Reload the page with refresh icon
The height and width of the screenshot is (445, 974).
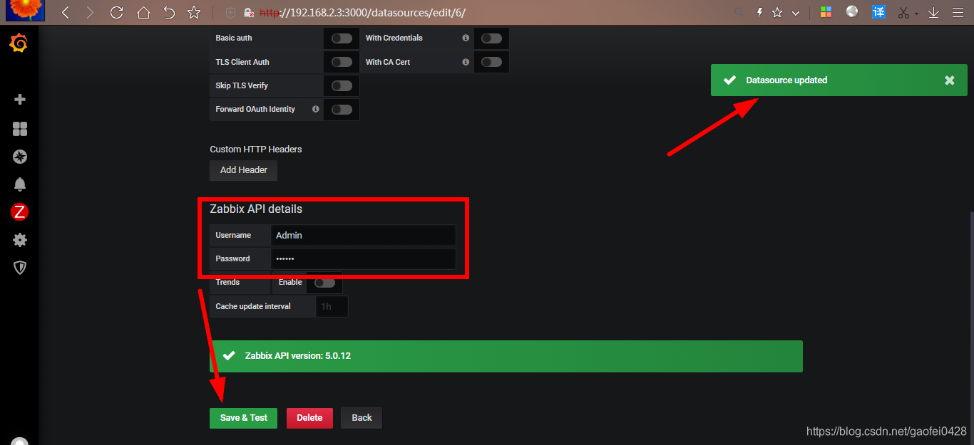click(x=117, y=12)
